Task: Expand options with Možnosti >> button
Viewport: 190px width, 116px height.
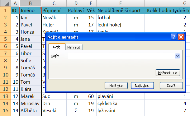Action: tap(168, 73)
